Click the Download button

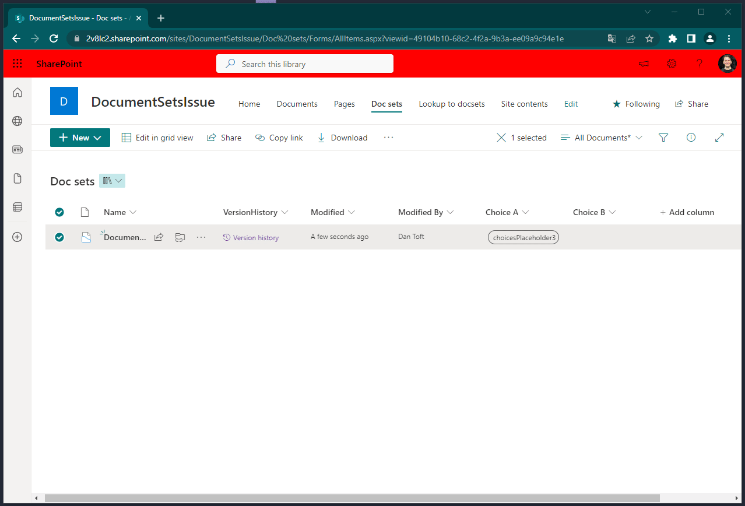(x=342, y=138)
